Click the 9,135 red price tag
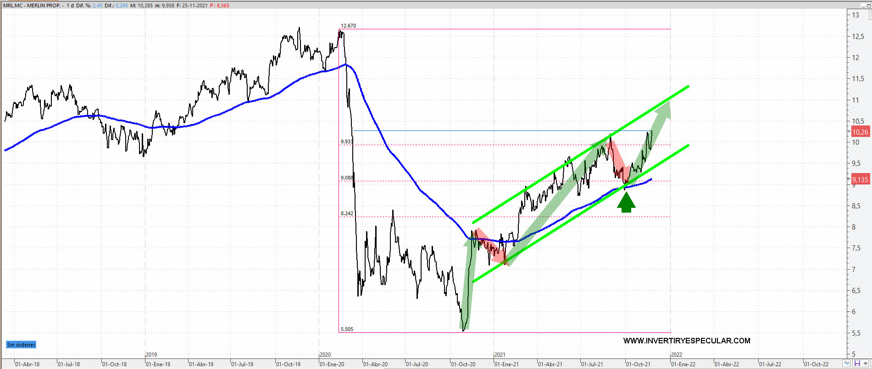872x369 pixels. 860,179
